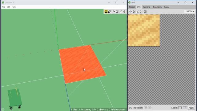Click the second UV Precision field
Viewport: 197px width, 111px height.
(x=150, y=108)
